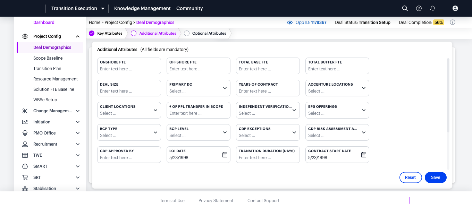472x208 pixels.
Task: Click the Deal Size text field
Action: (129, 88)
